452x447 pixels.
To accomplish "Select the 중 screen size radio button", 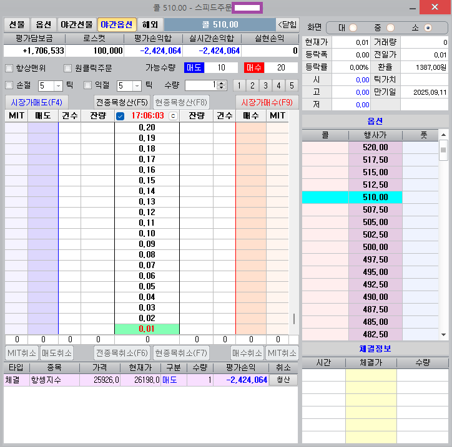I will 390,28.
